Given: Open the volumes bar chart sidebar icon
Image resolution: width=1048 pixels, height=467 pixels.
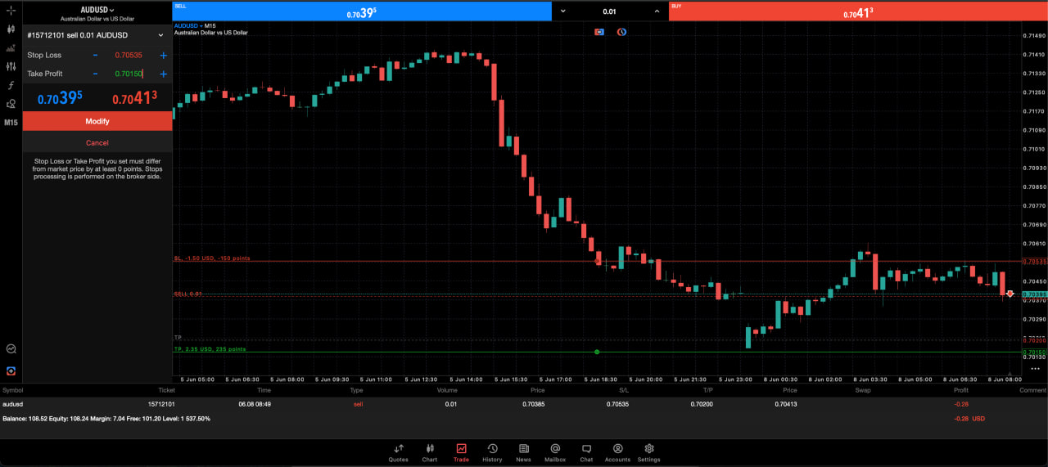Looking at the screenshot, I should pos(11,48).
